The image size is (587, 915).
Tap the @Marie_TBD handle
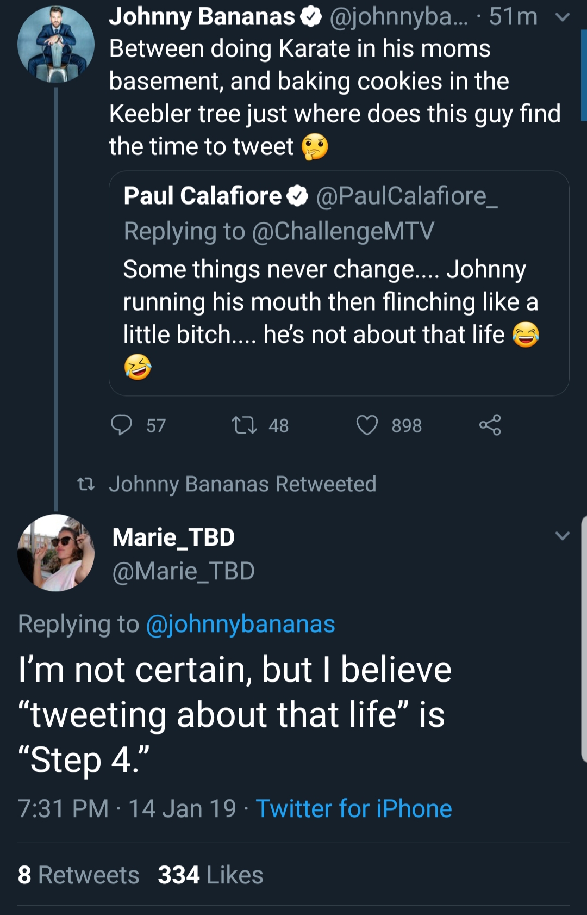point(183,571)
